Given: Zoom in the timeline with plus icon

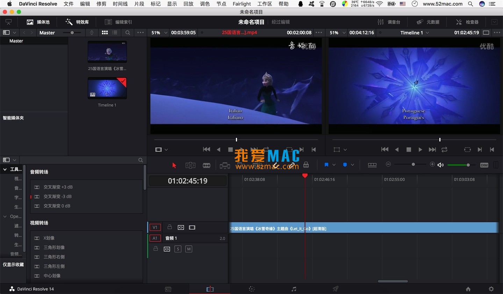Looking at the screenshot, I should 432,164.
